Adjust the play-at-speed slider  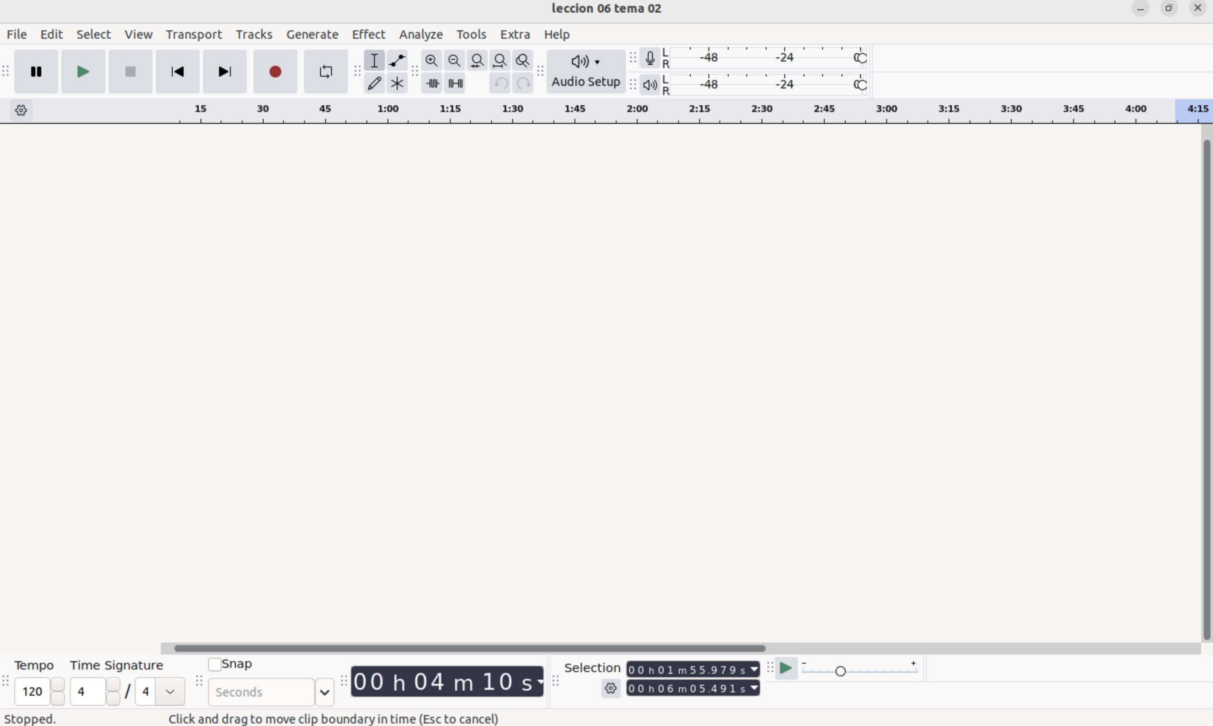tap(841, 671)
